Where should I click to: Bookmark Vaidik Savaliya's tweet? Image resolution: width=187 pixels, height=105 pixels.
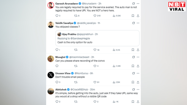point(133,50)
